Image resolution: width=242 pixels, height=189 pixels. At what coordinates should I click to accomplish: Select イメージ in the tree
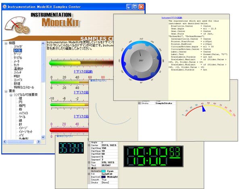[23, 128]
